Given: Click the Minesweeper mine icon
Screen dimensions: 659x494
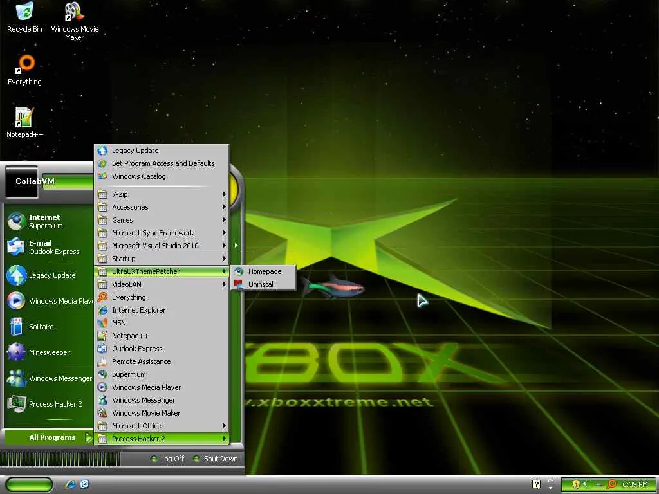Looking at the screenshot, I should click(x=16, y=352).
